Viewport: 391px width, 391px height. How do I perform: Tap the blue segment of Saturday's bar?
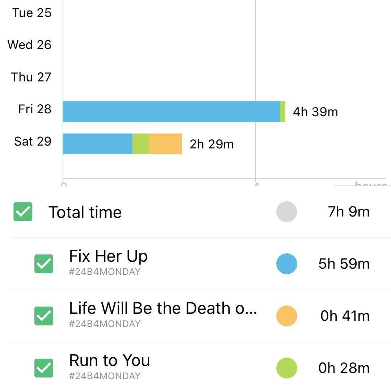coord(97,144)
